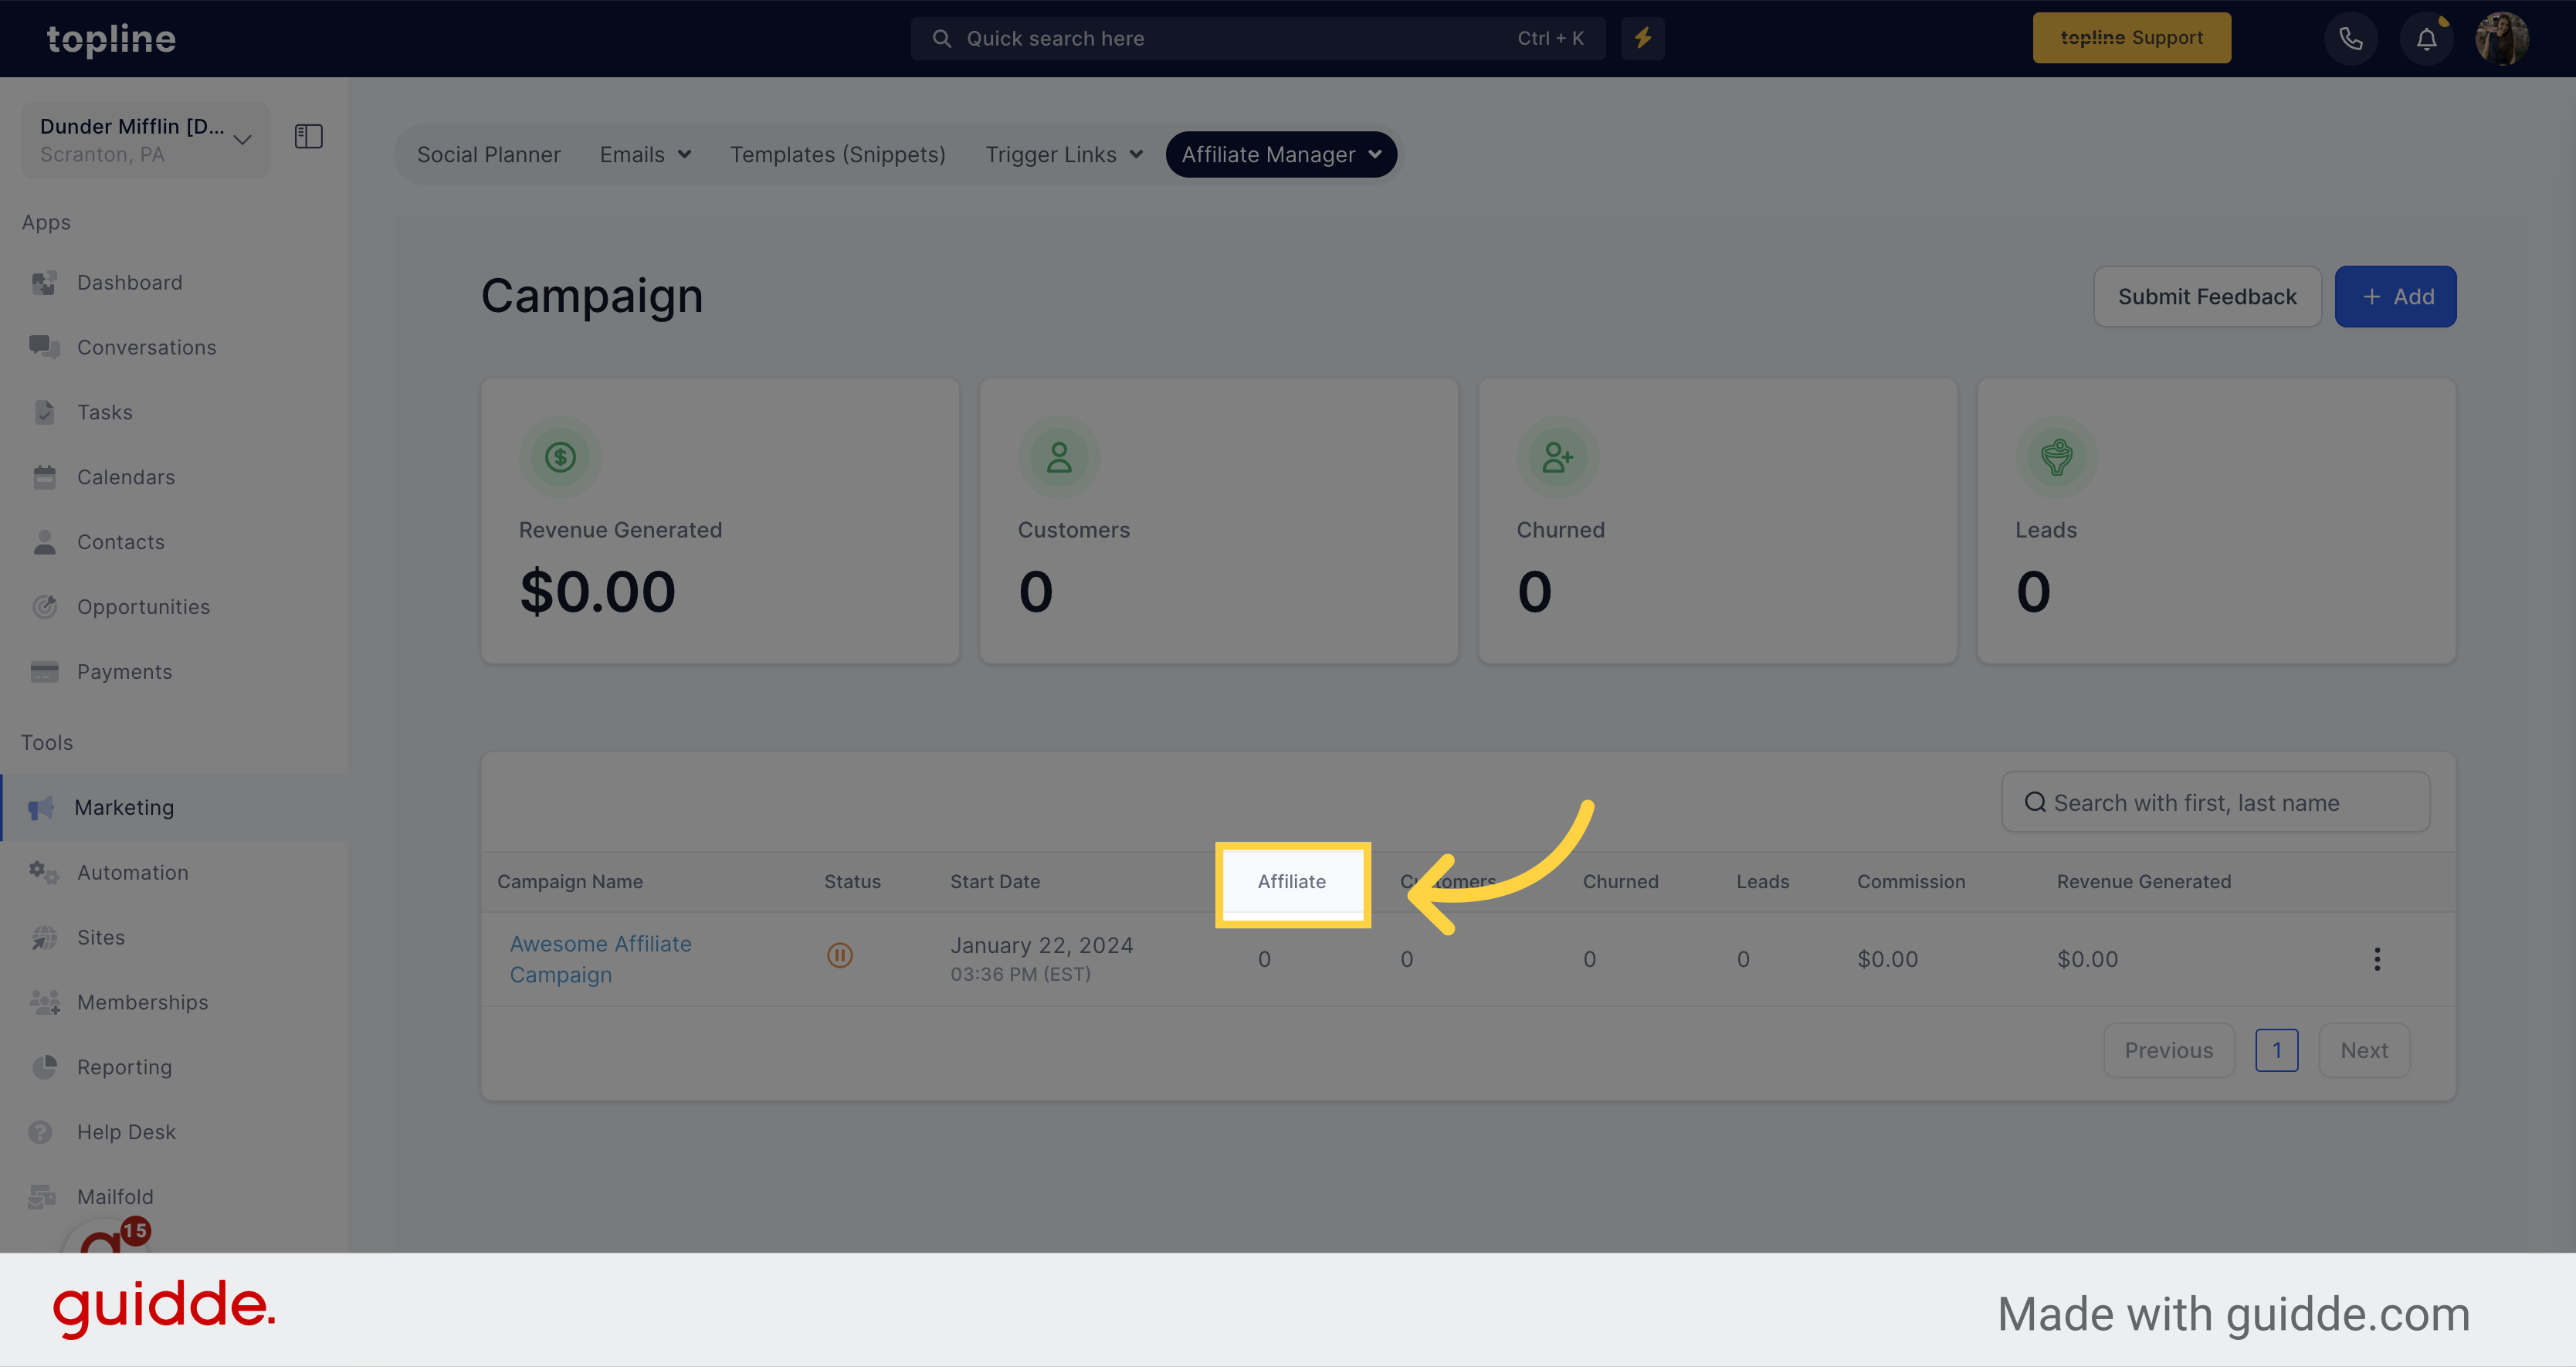Screen dimensions: 2576x1367
Task: Focus the Search with first, last name field
Action: 2215,802
